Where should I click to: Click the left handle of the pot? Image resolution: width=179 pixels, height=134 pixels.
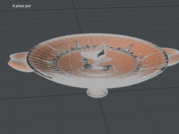pyautogui.click(x=21, y=62)
